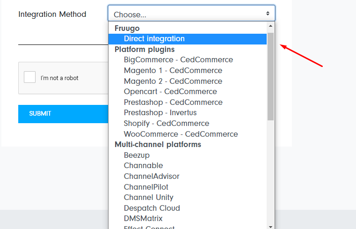The width and height of the screenshot is (356, 229).
Task: Choose BigCommerce - CedCommerce option
Action: click(187, 60)
